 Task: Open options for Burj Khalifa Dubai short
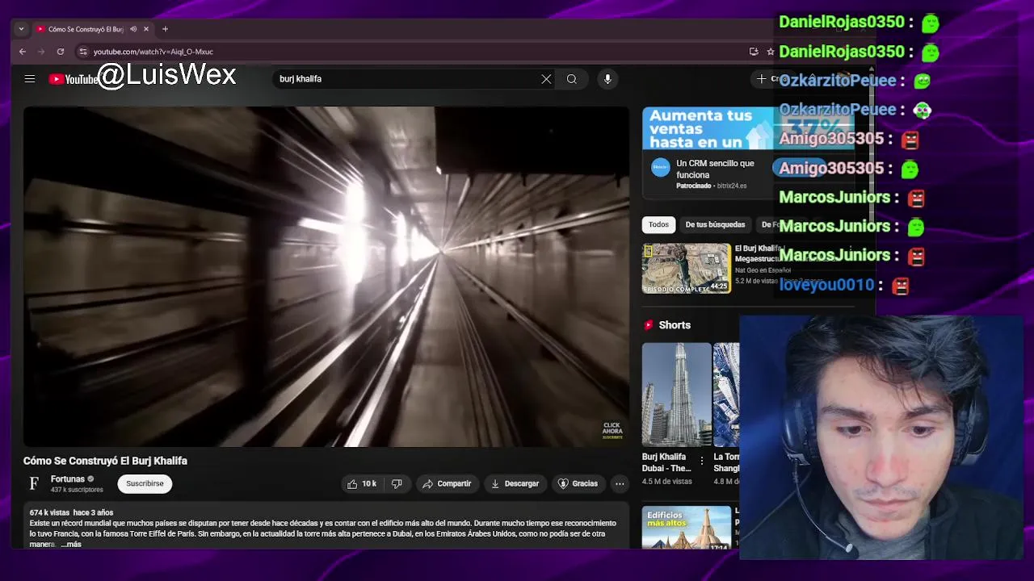point(701,462)
